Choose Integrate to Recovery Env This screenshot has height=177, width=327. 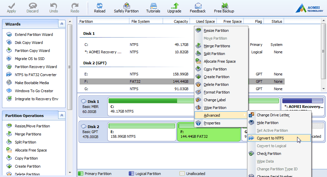pos(37,99)
